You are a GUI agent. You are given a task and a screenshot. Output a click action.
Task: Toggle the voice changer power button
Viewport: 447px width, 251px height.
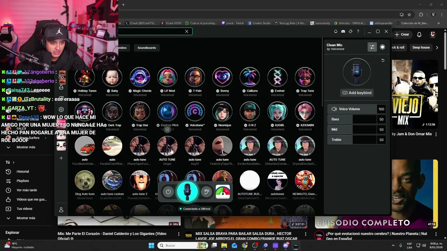tap(168, 192)
